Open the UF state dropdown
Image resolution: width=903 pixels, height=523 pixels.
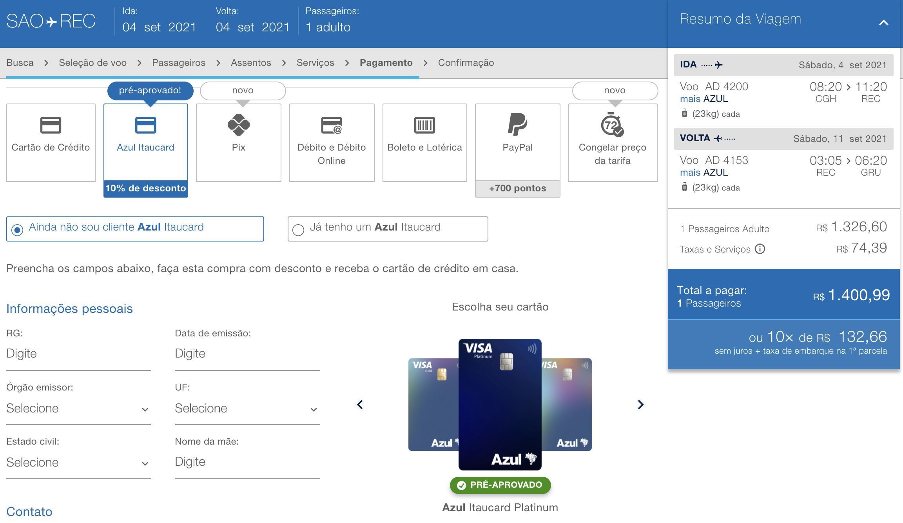tap(247, 409)
